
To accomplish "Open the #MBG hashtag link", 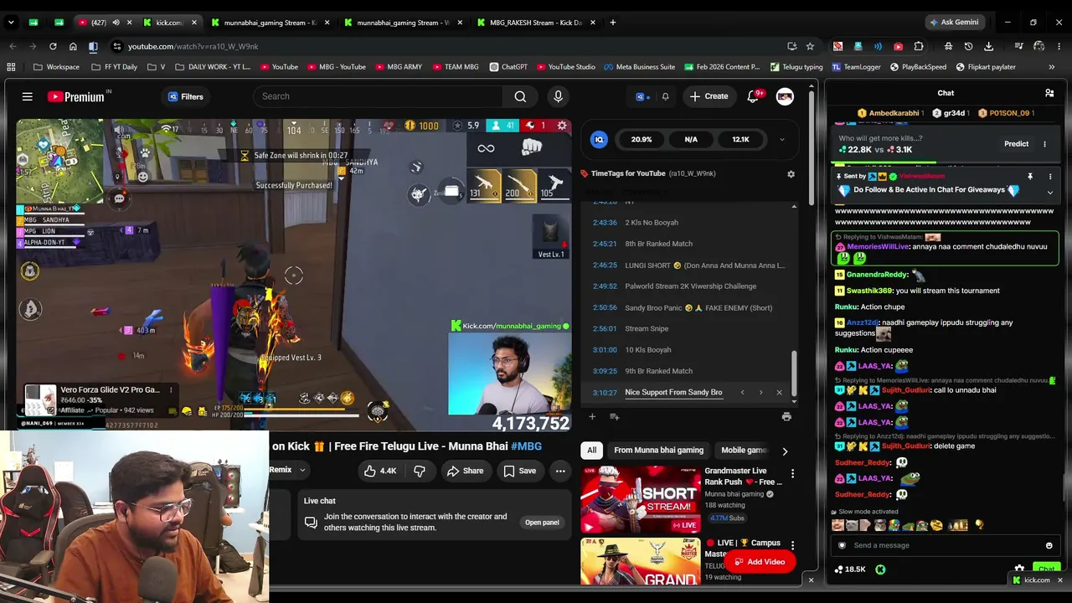I will click(x=526, y=446).
